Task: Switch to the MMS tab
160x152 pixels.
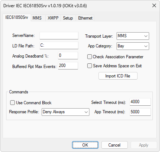Action: tap(38, 18)
